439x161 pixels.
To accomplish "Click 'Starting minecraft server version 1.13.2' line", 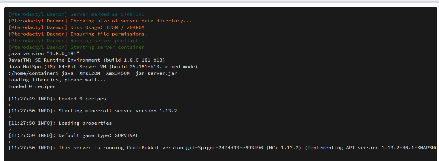I will coord(92,111).
